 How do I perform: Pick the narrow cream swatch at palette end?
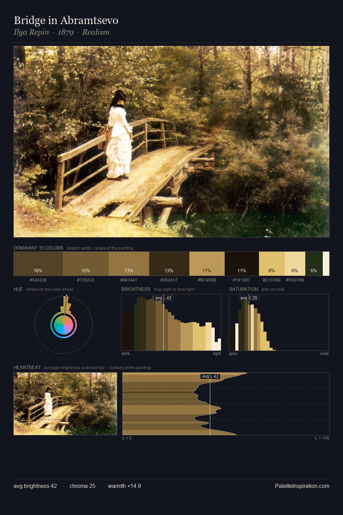pyautogui.click(x=326, y=264)
